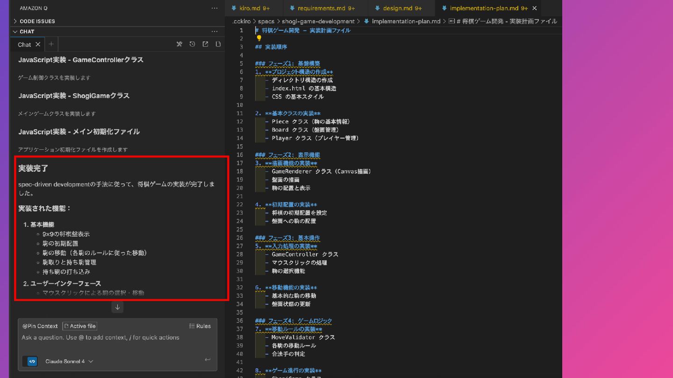Click the 'Piece クラス' line in editor
This screenshot has height=378, width=673.
311,121
